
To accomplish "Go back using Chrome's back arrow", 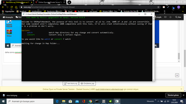I will (x=3, y=7).
